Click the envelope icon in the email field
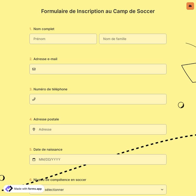 [x=34, y=69]
